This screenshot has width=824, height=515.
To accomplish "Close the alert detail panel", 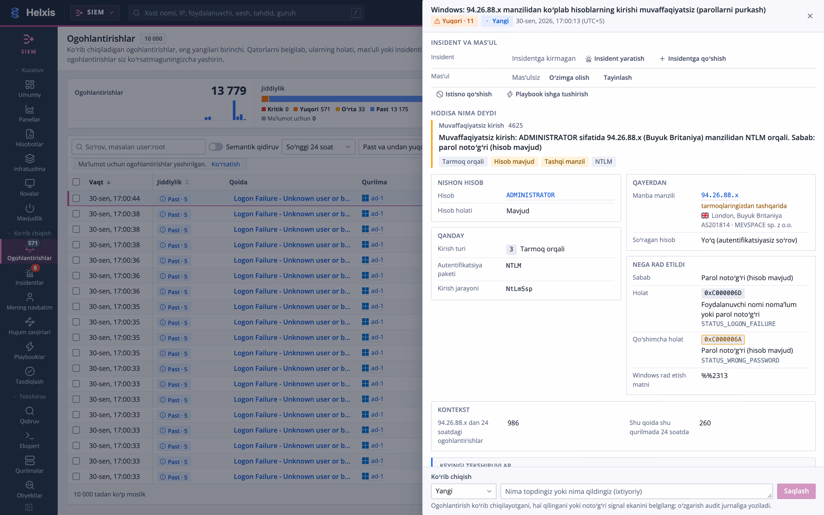I will click(x=810, y=16).
